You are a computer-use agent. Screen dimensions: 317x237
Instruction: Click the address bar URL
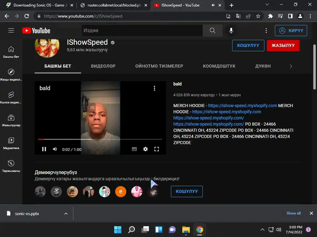tap(83, 16)
